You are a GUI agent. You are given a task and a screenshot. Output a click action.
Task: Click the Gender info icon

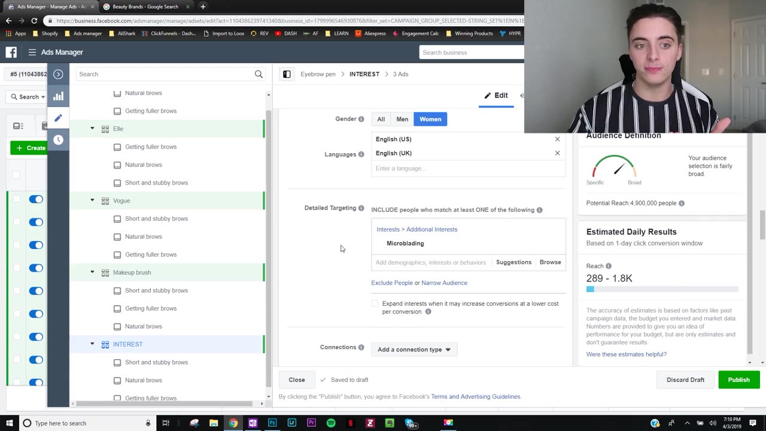click(x=361, y=119)
